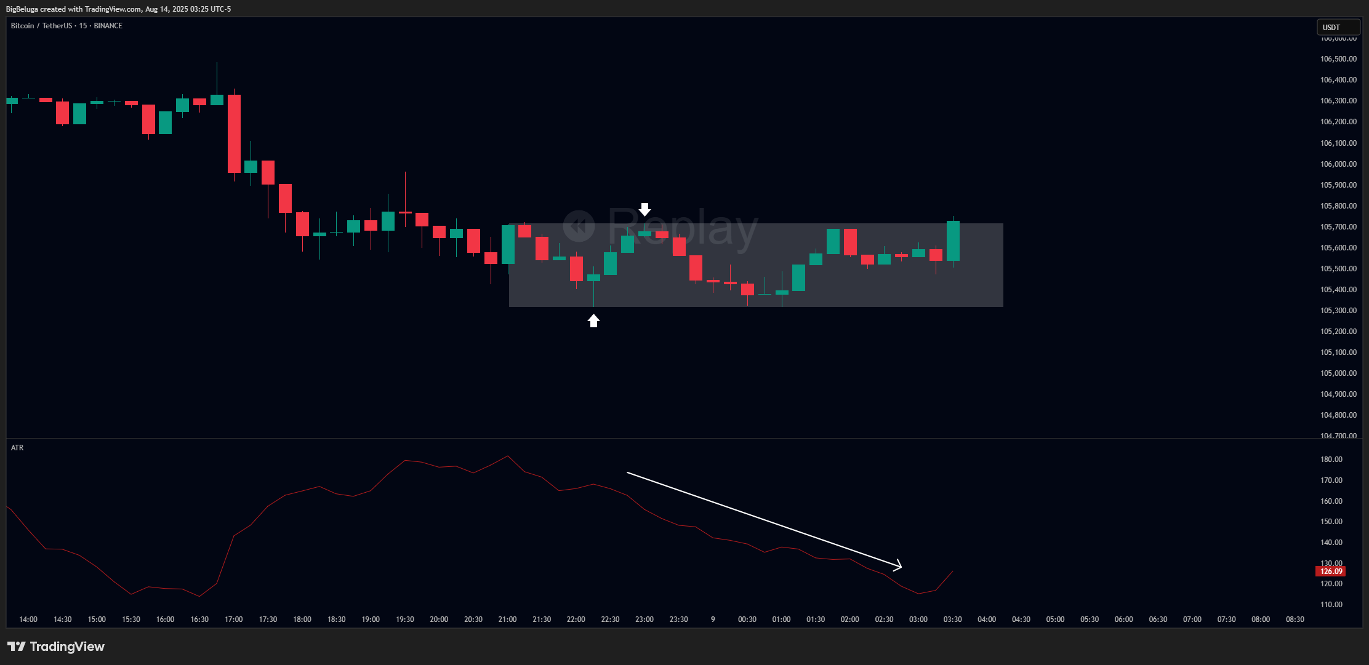Click the 104,800.00 price axis label
The width and height of the screenshot is (1369, 665).
(1338, 415)
